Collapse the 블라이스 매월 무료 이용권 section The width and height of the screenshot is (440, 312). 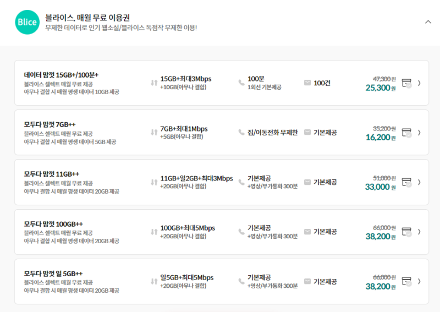point(428,22)
